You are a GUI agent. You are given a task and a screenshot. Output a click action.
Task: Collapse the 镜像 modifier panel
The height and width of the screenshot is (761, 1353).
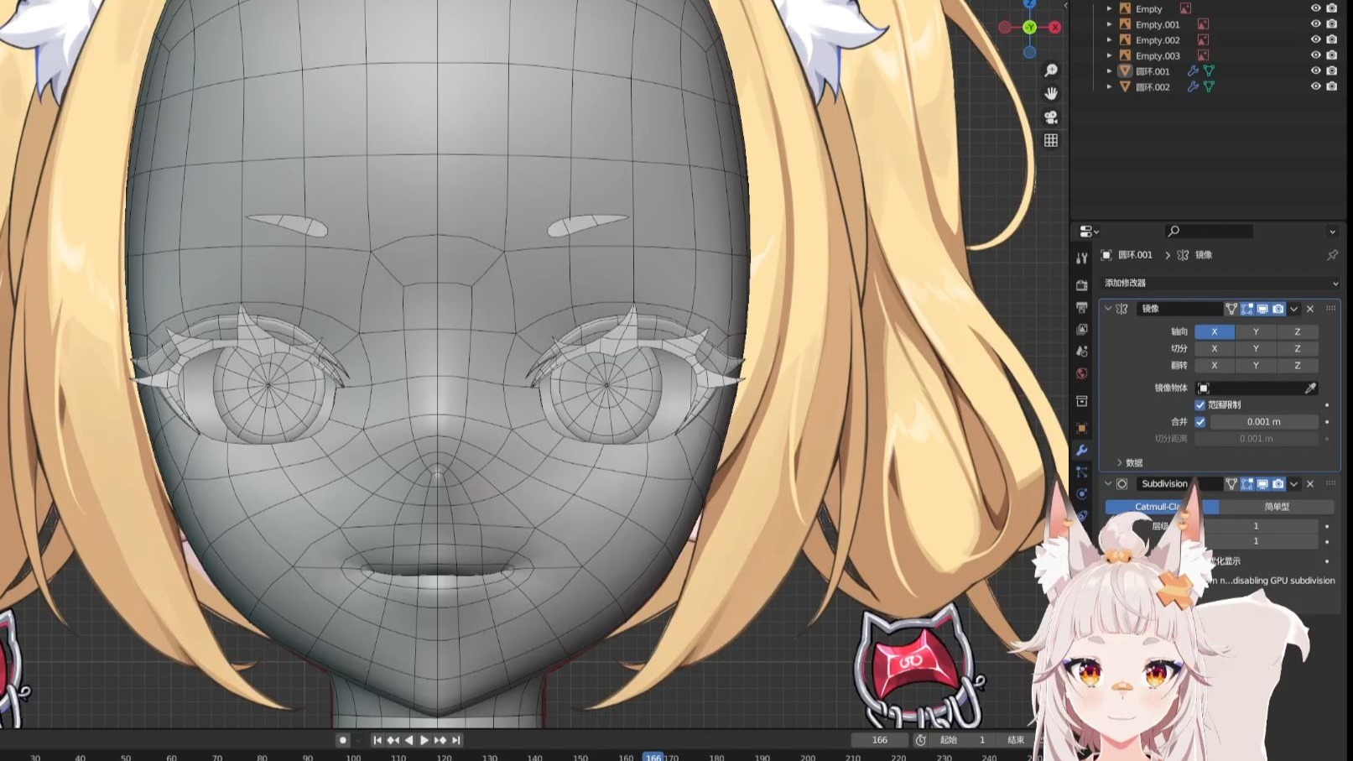(x=1108, y=309)
